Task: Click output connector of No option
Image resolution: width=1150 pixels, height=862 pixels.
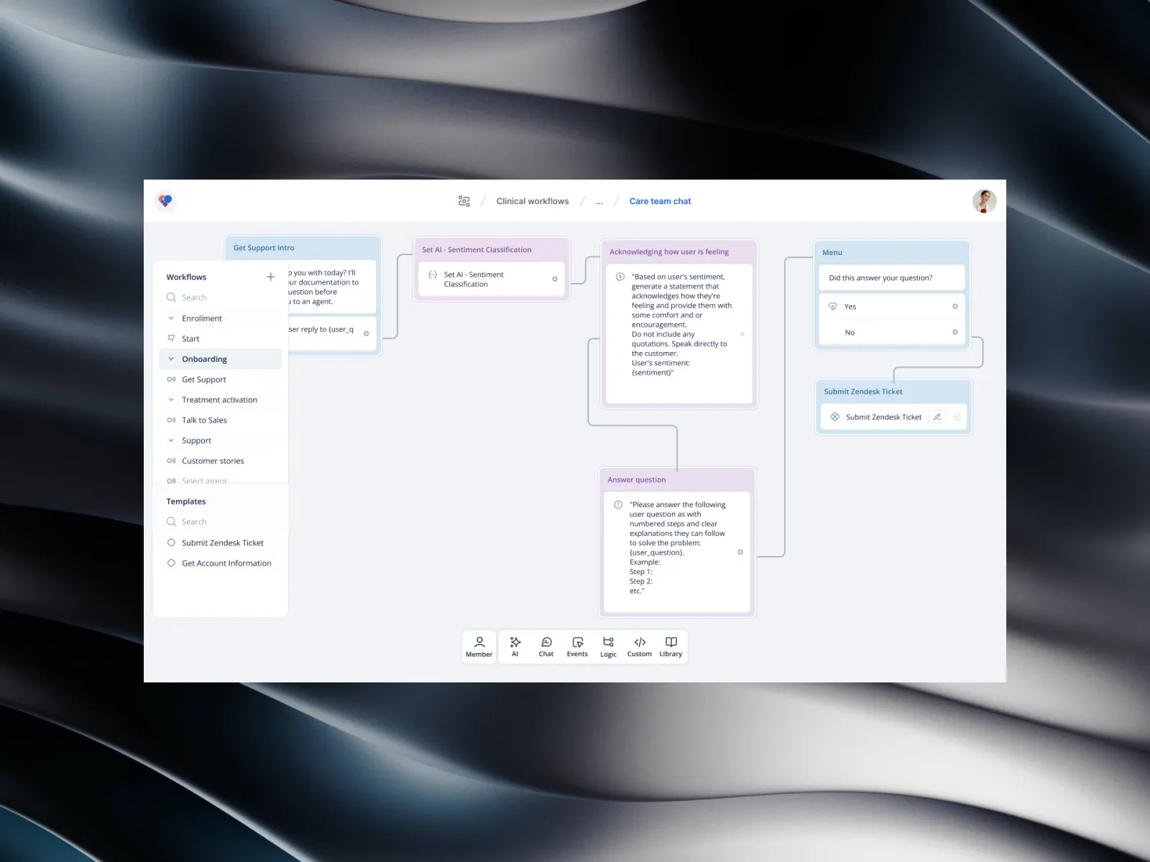Action: coord(955,332)
